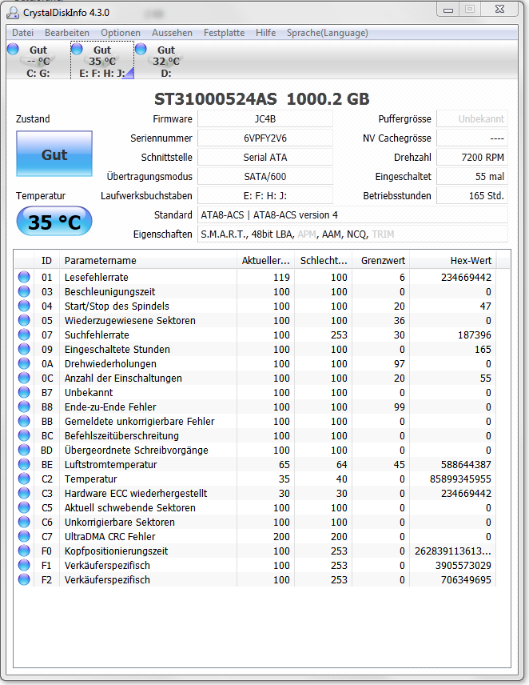Screen dimensions: 529x685
Task: Click status orb for Eingeschaltete Stunden
Action: click(x=24, y=349)
